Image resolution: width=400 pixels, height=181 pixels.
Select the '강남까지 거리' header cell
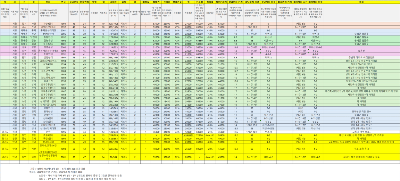pyautogui.click(x=236, y=2)
